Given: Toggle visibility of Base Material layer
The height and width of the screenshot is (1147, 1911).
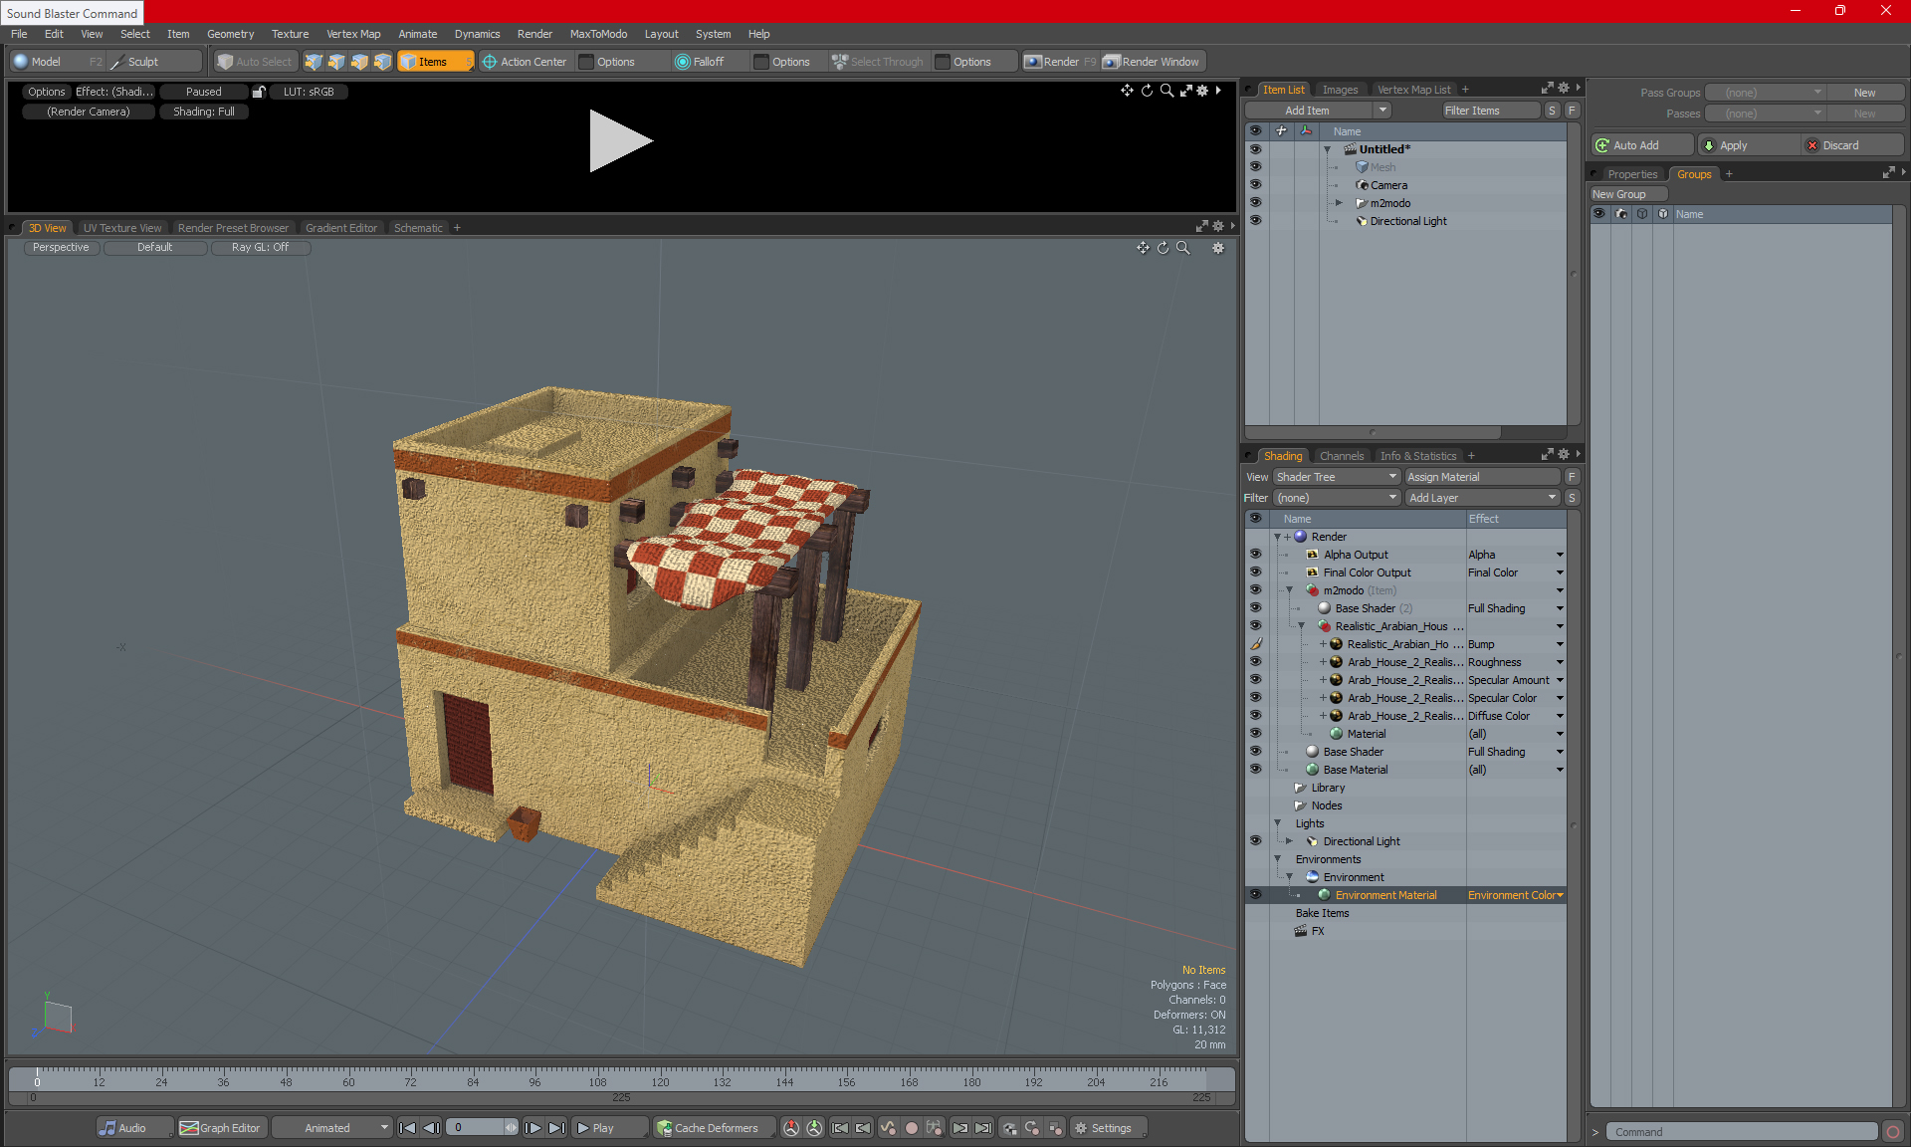Looking at the screenshot, I should [x=1255, y=769].
